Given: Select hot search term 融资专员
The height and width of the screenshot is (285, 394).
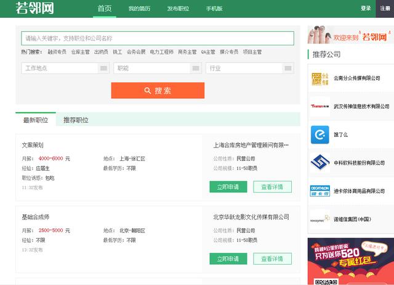Looking at the screenshot, I should point(57,52).
